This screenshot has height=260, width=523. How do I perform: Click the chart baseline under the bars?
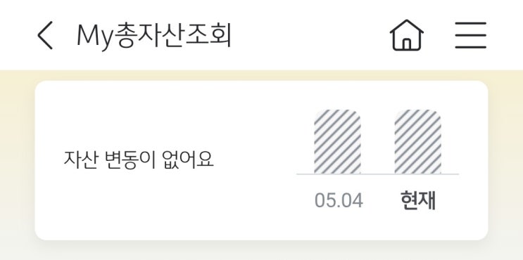coord(377,174)
